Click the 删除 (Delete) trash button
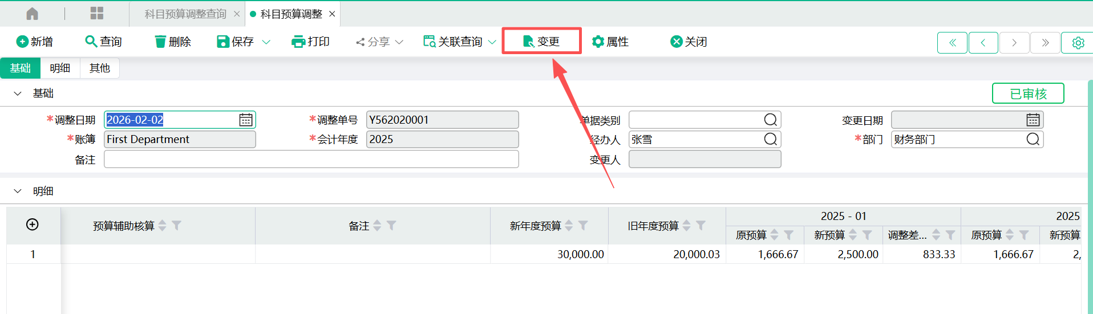1093x314 pixels. [x=173, y=42]
